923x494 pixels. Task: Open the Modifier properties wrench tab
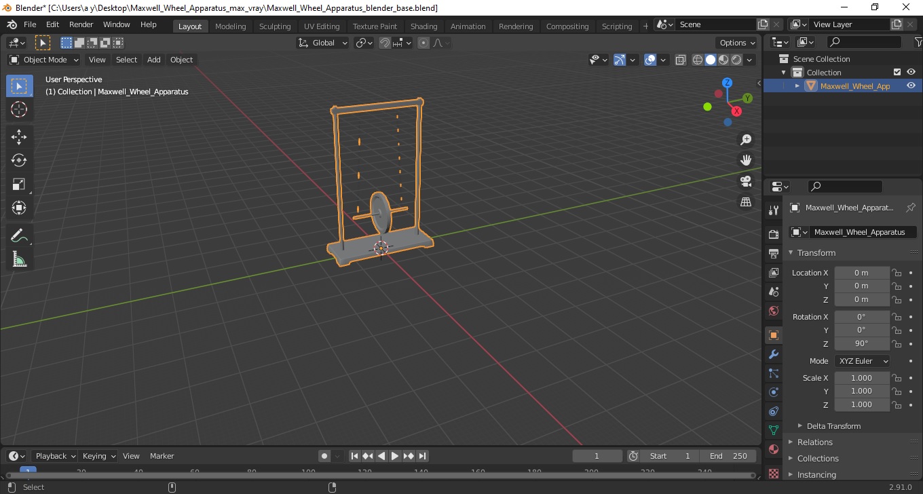(773, 354)
